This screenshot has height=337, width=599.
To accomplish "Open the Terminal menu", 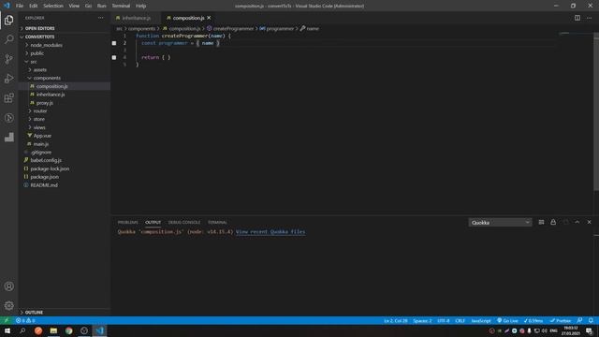I will (x=121, y=6).
